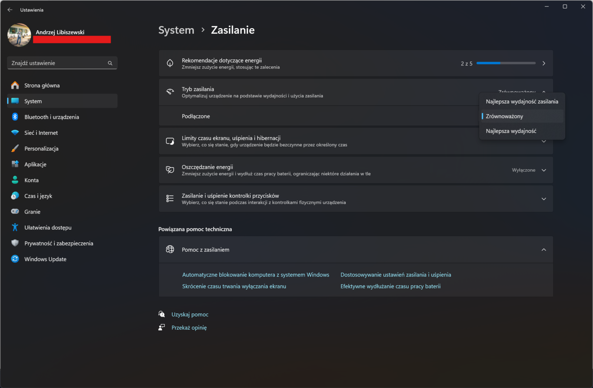Select the Czas i język clock icon
This screenshot has height=388, width=593.
coord(15,196)
